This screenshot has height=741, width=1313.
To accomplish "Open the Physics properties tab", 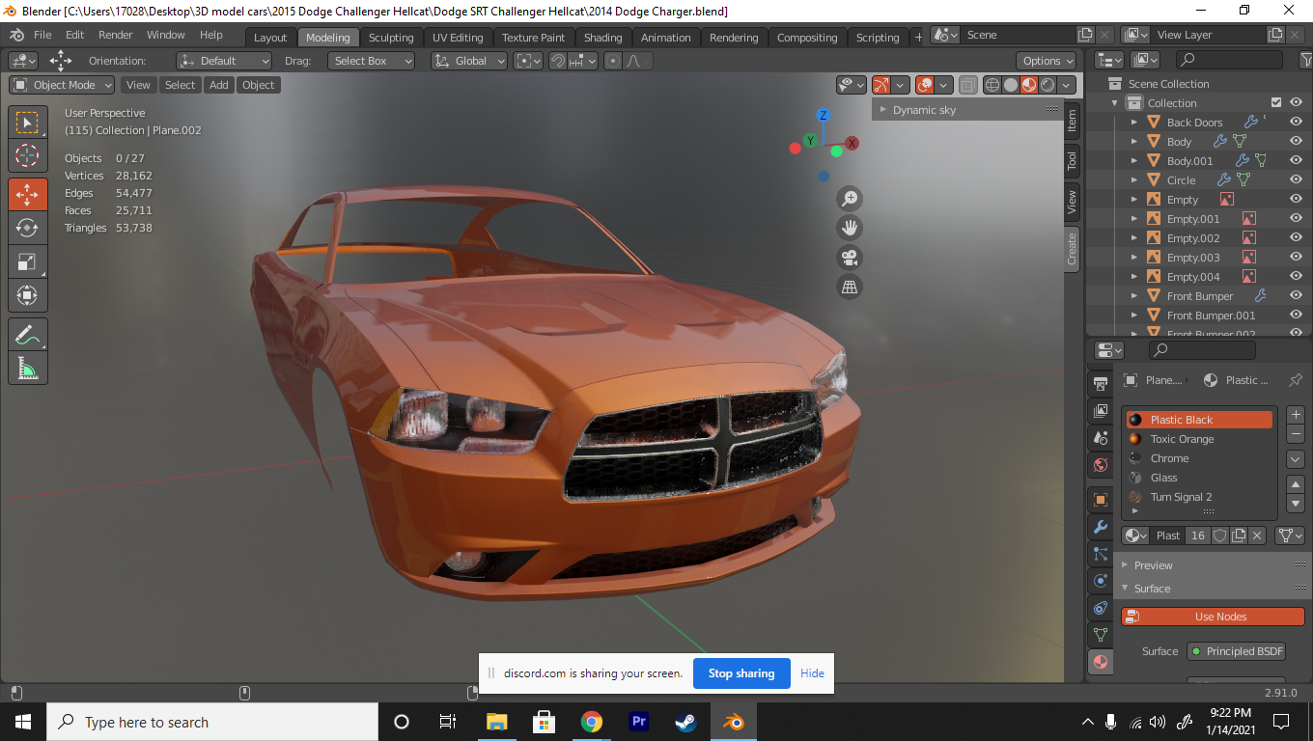I will tap(1101, 581).
